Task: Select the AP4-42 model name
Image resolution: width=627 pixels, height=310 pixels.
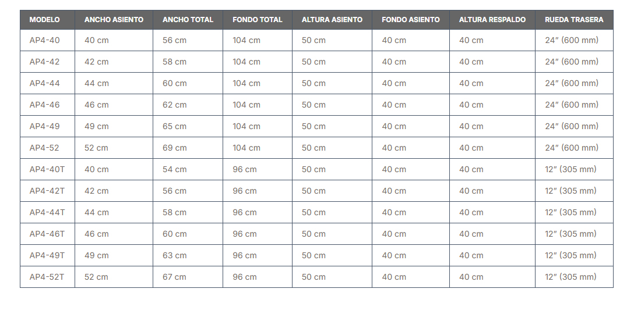Action: pyautogui.click(x=44, y=62)
